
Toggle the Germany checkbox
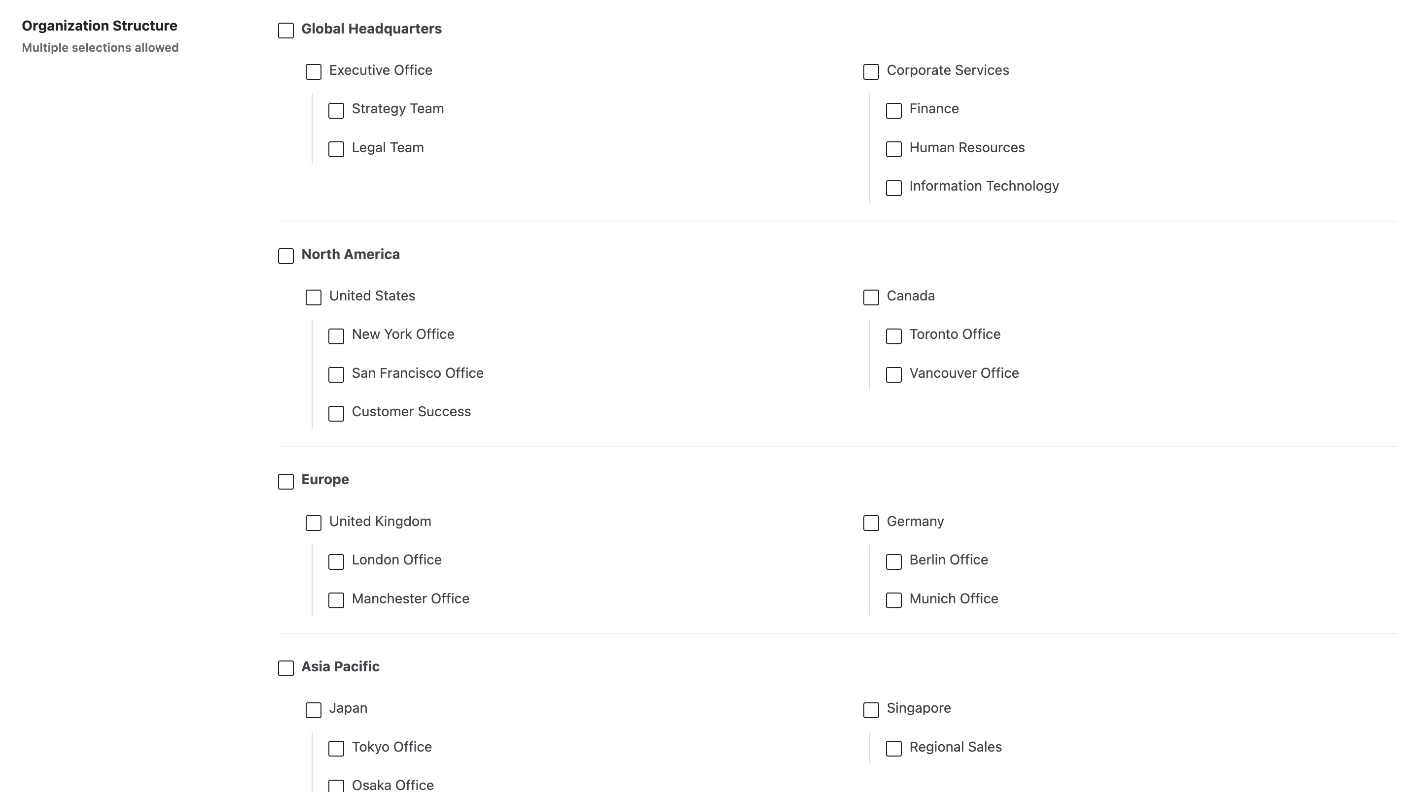871,523
